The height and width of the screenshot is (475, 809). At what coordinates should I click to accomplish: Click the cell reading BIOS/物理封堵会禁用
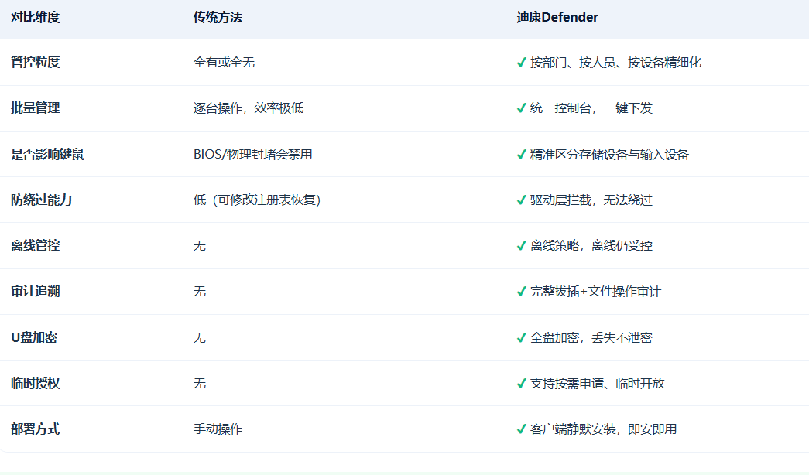(253, 154)
